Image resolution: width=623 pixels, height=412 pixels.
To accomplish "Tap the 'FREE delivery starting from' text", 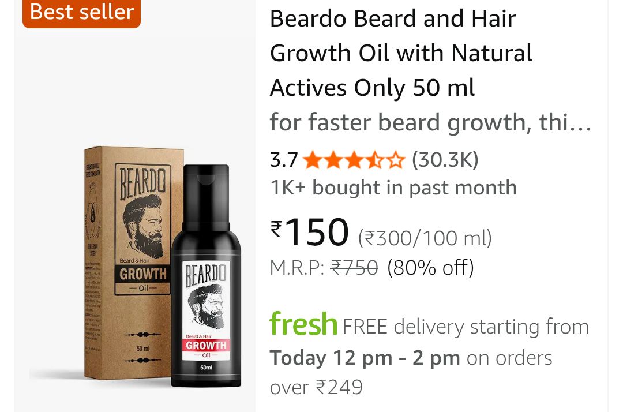I will point(466,327).
